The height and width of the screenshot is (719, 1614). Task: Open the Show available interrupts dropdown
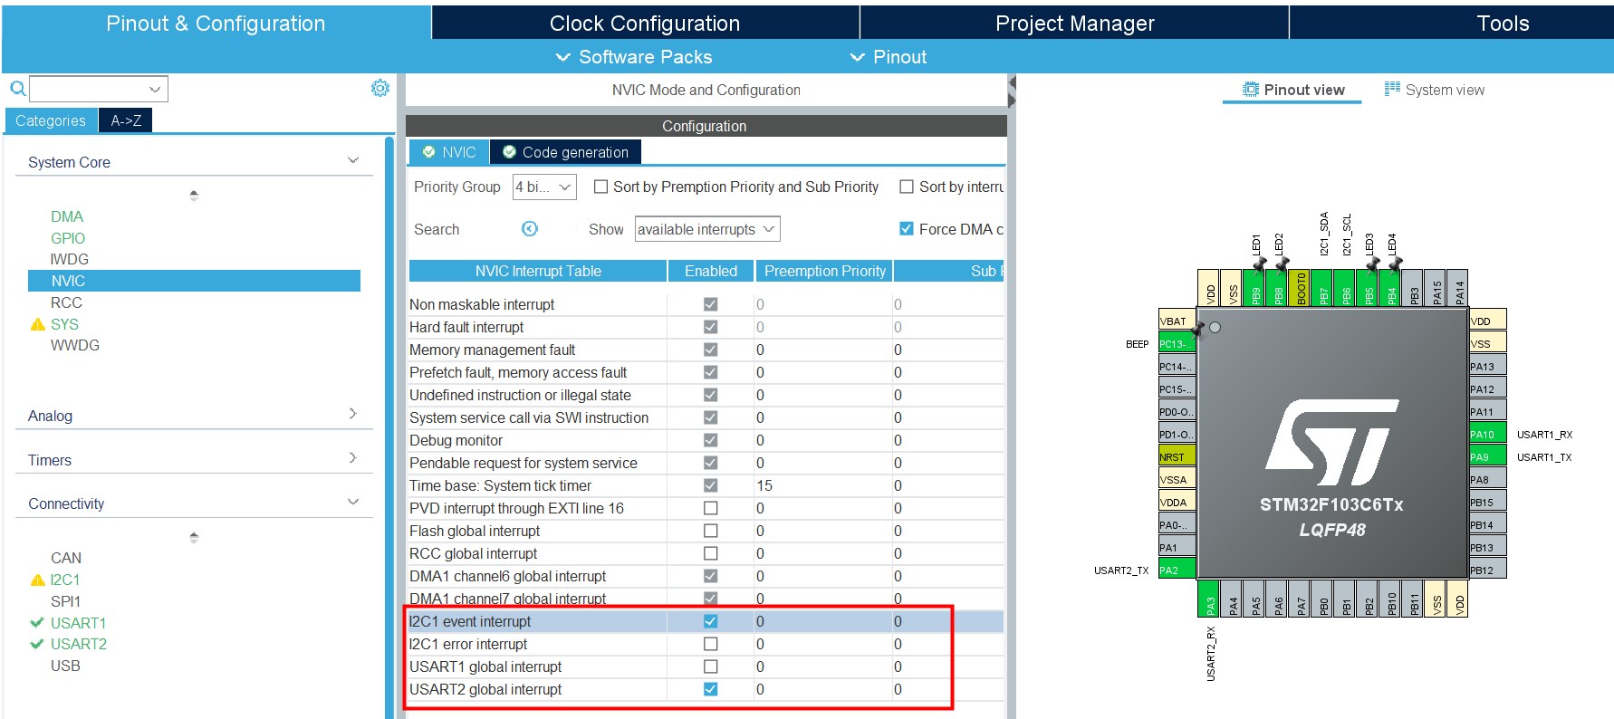[x=707, y=229]
